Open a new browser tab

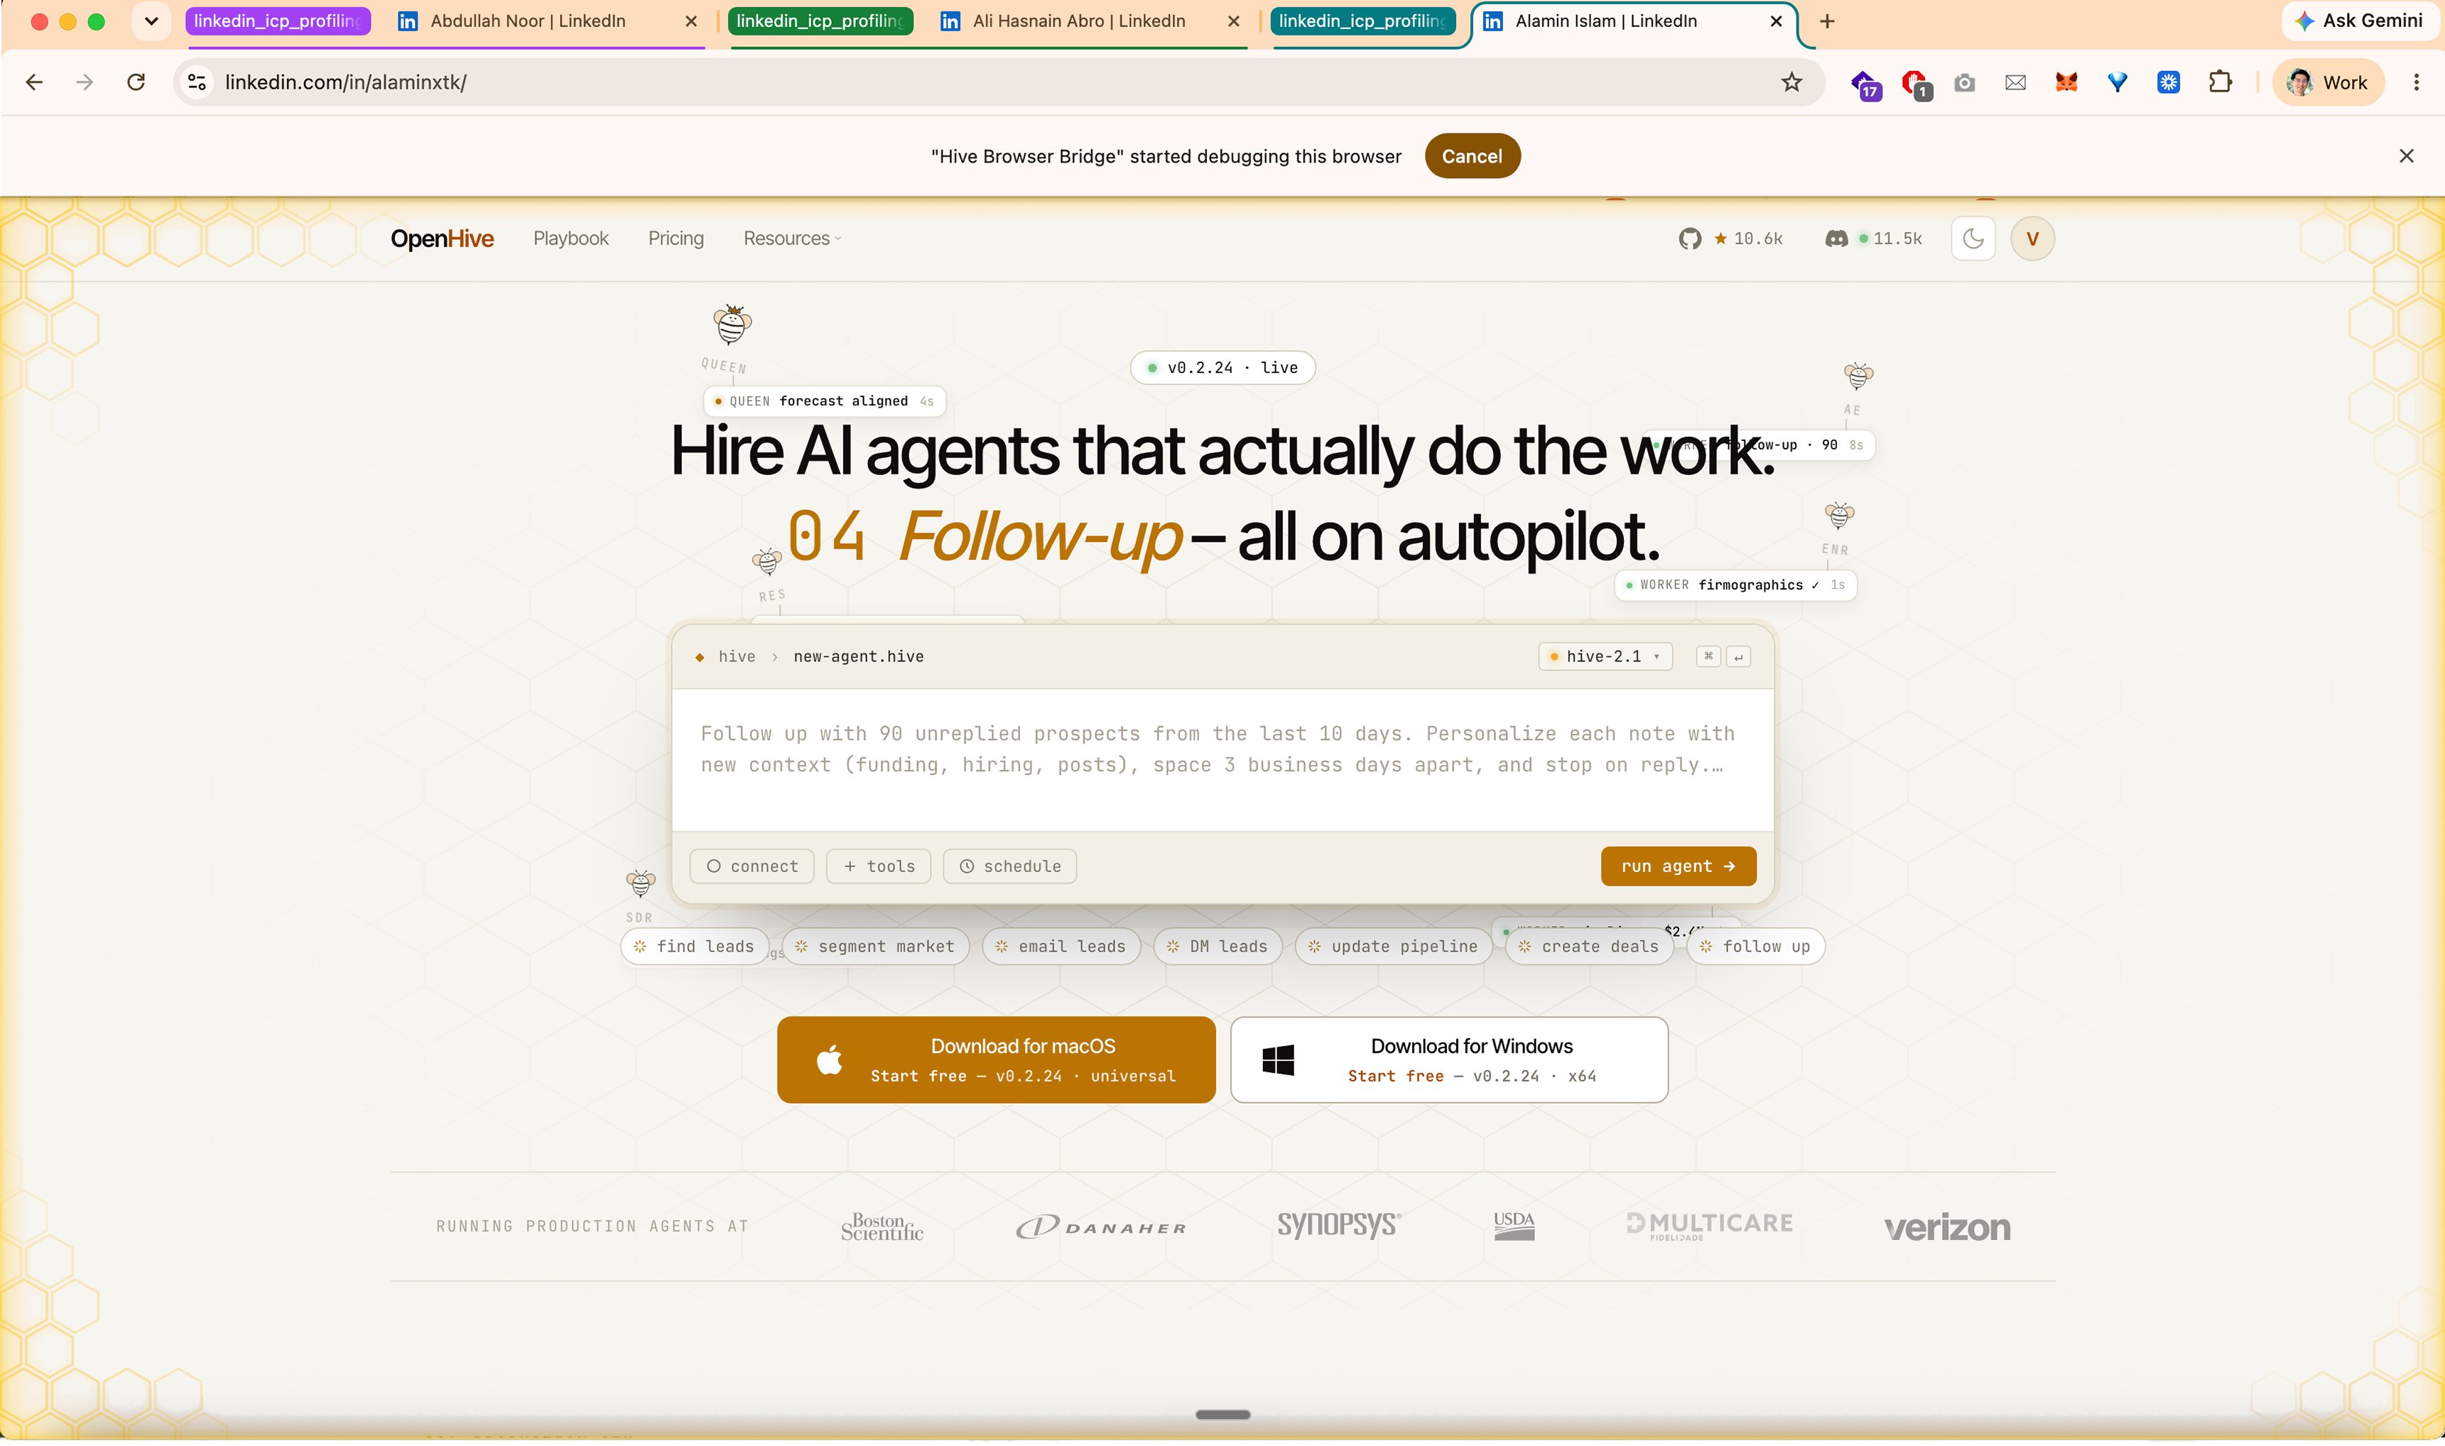coord(1827,21)
